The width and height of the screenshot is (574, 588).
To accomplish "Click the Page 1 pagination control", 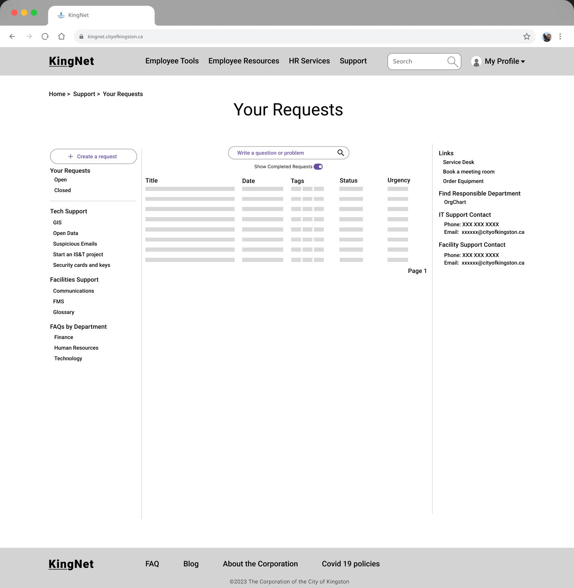I will point(417,271).
